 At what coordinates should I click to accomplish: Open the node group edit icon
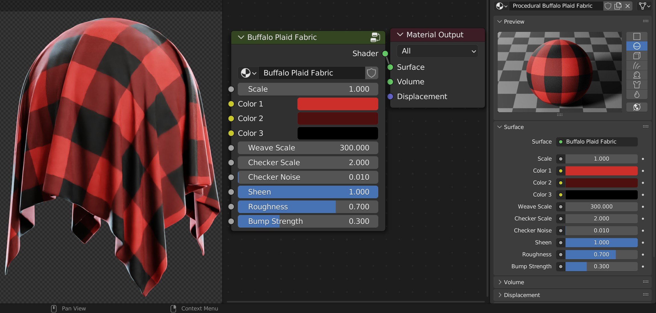click(x=375, y=37)
